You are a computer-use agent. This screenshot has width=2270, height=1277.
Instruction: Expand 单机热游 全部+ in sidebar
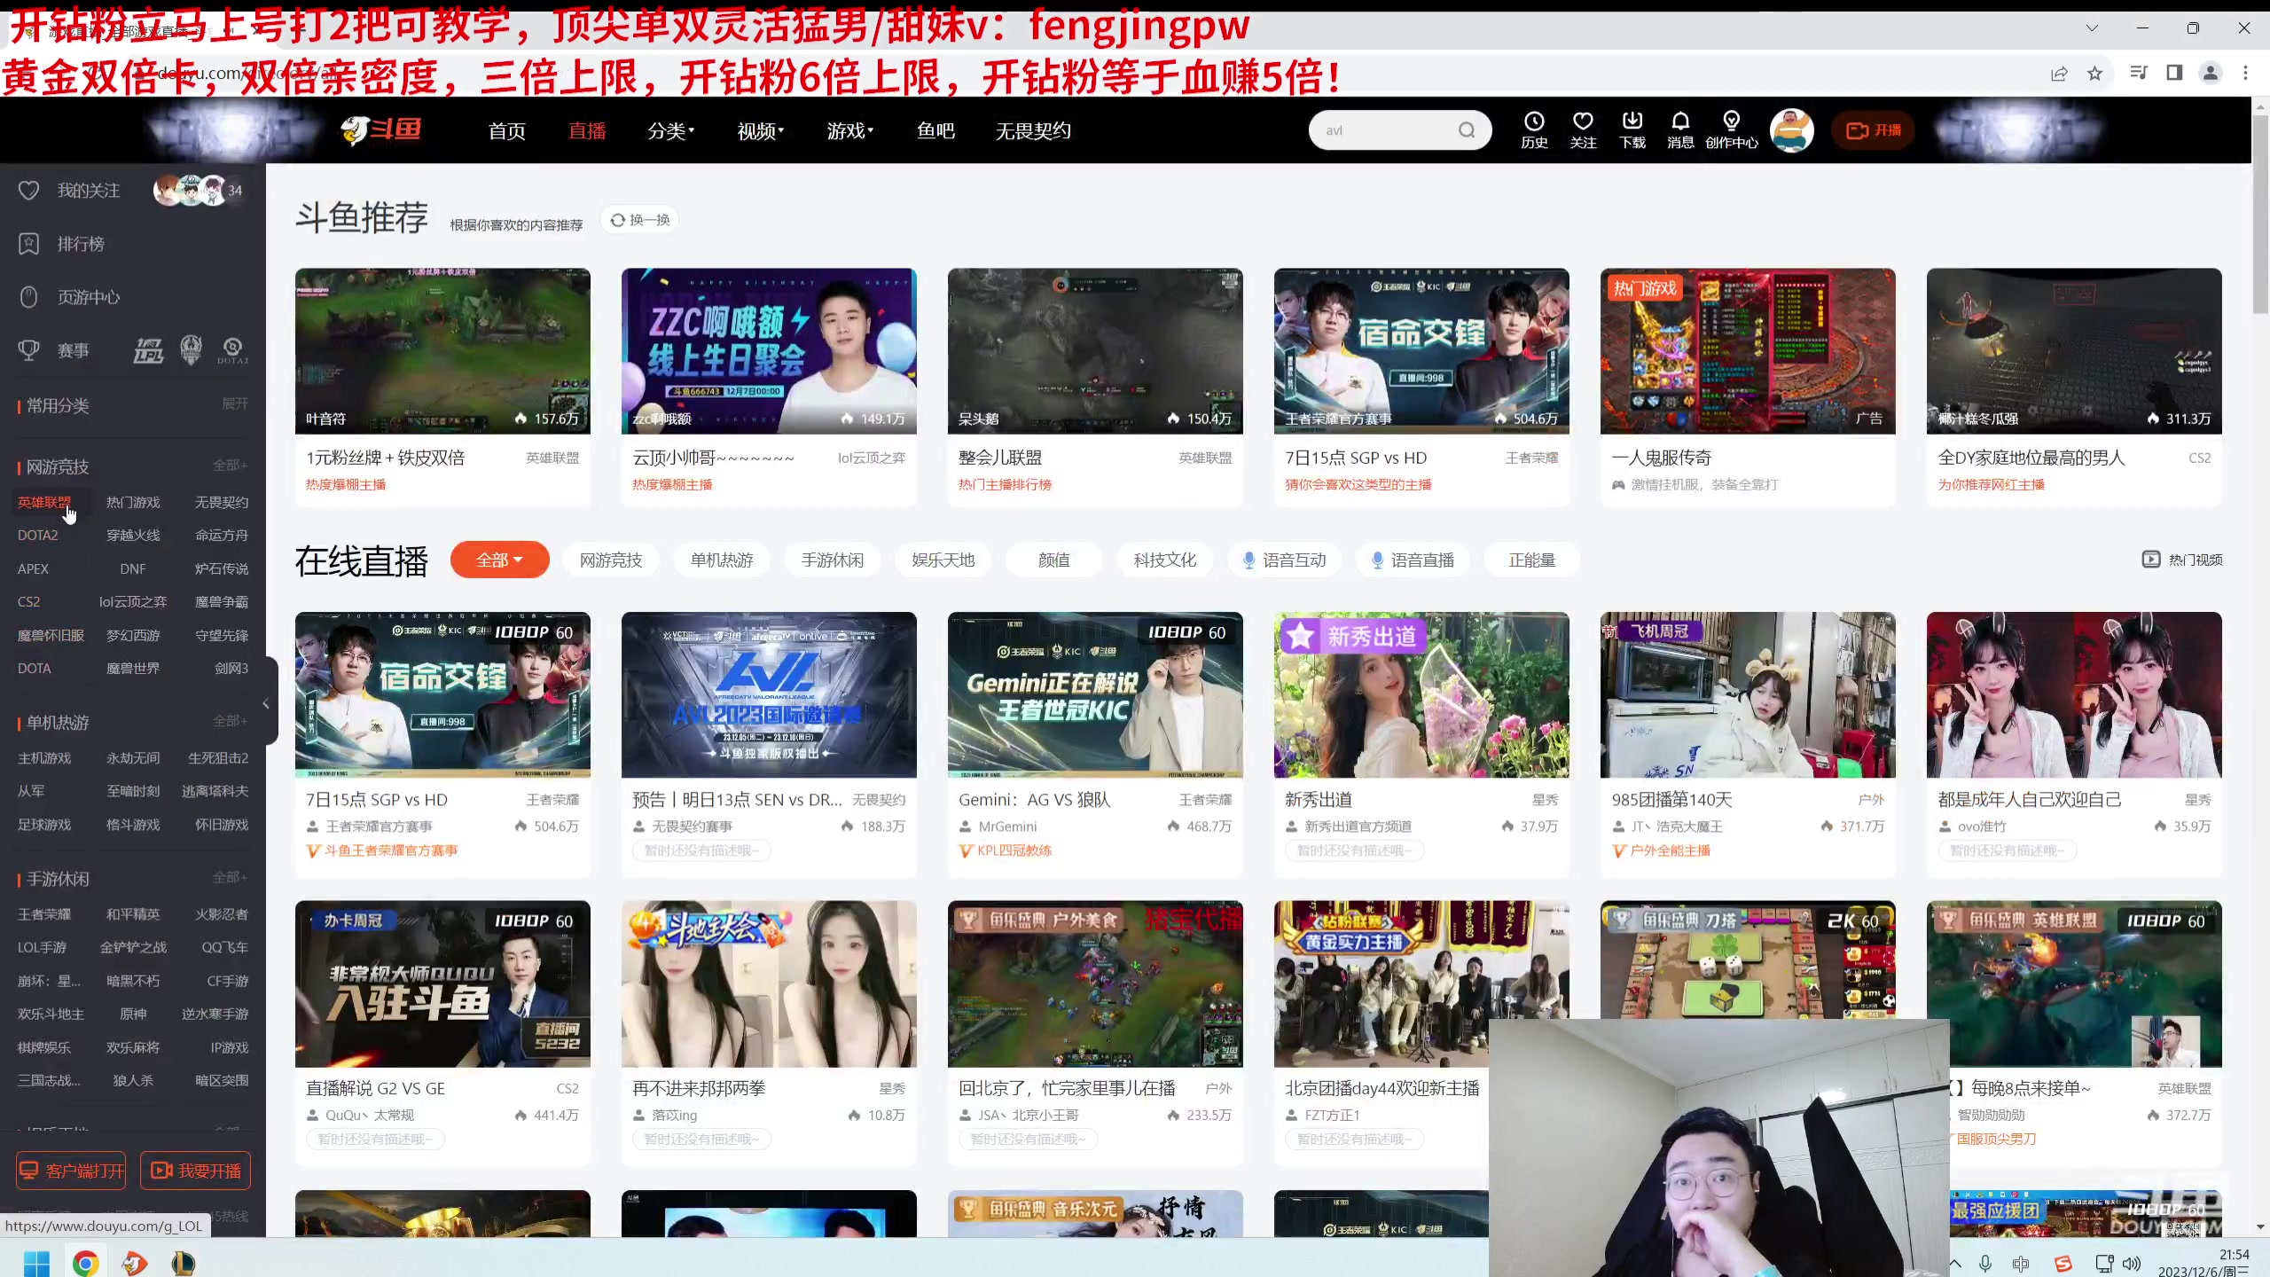point(230,722)
